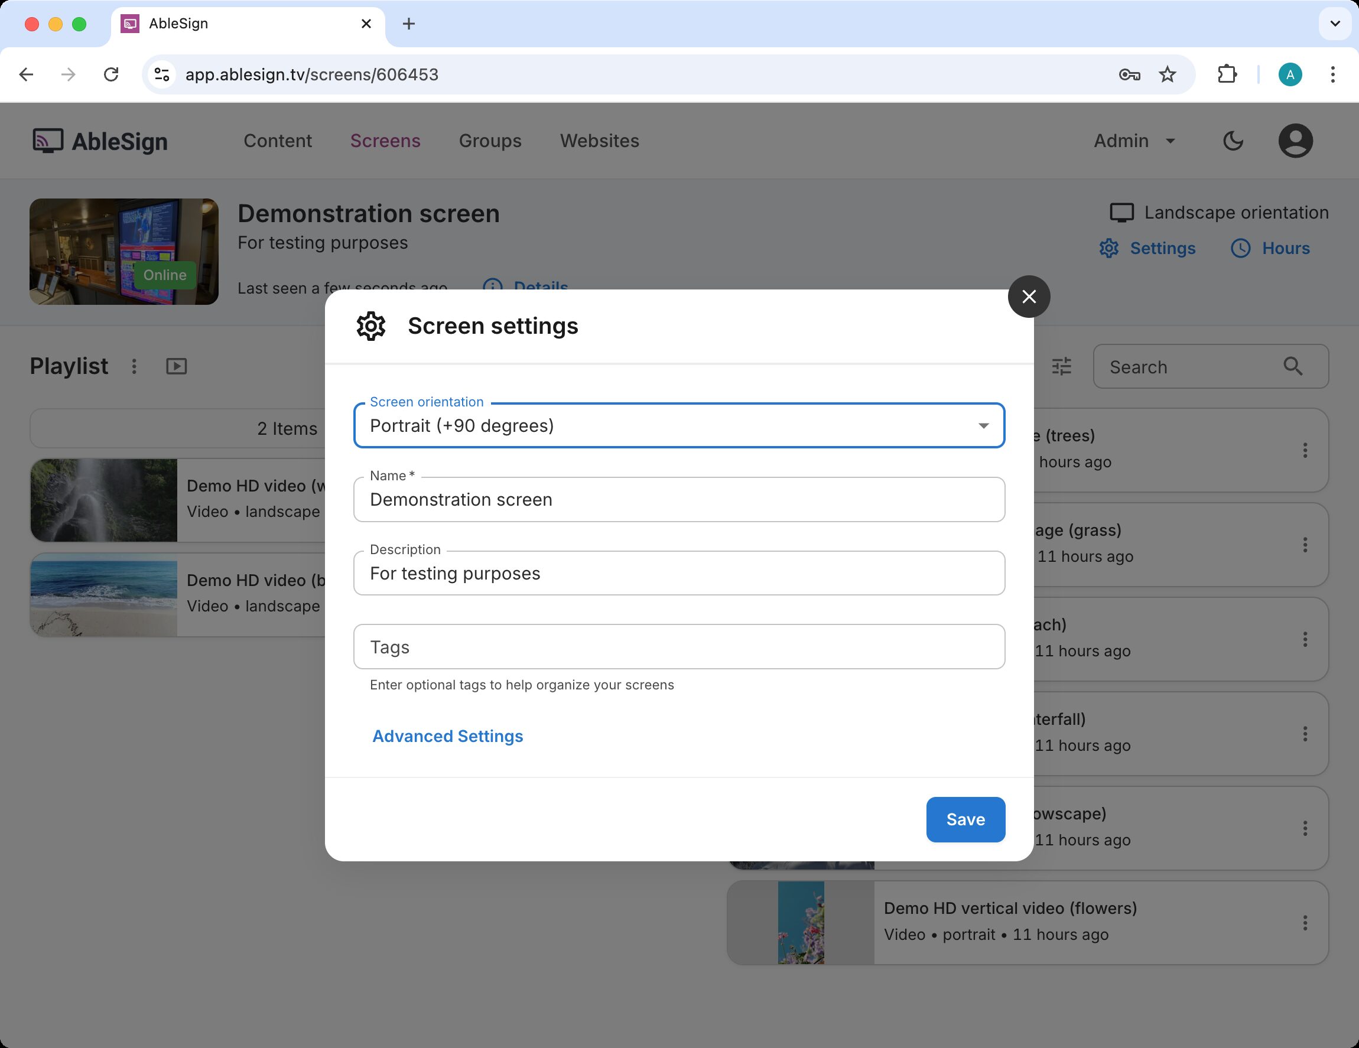Toggle dark mode moon icon

point(1233,141)
